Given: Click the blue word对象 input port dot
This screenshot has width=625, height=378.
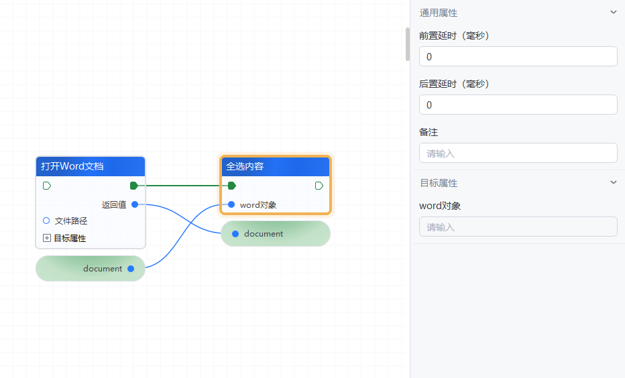Looking at the screenshot, I should [x=231, y=204].
